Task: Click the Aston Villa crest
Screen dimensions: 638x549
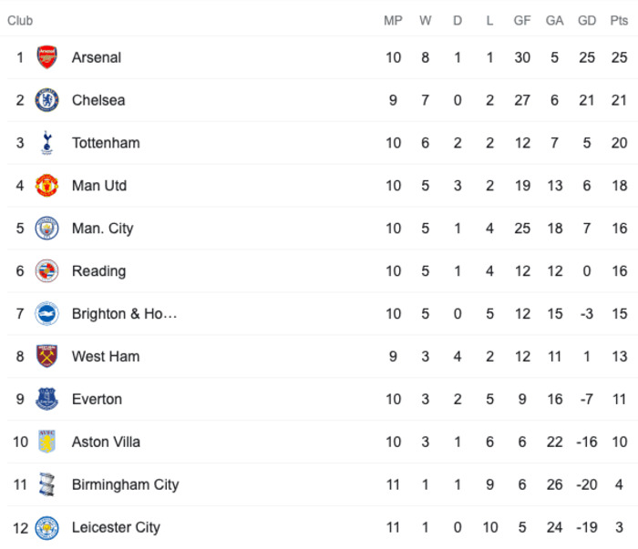Action: pyautogui.click(x=46, y=442)
